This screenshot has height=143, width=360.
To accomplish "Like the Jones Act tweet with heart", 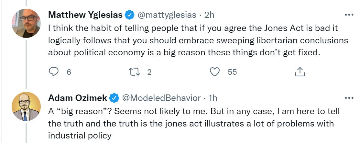I will pyautogui.click(x=215, y=72).
